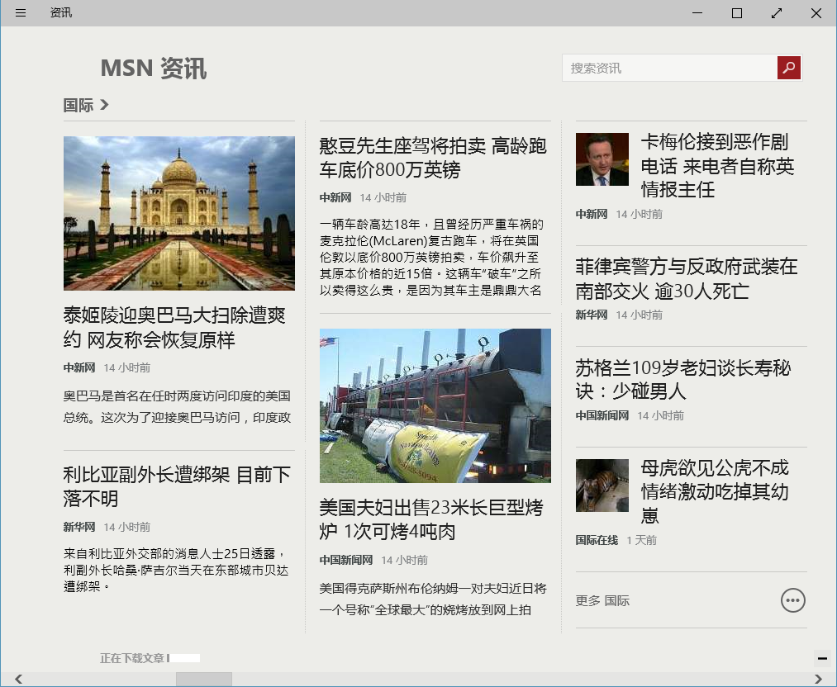Open headline 卡梅伦接到恶作剧电话
Viewport: 837px width, 687px height.
717,165
